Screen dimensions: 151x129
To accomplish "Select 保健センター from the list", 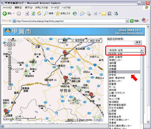I will point(124,60).
